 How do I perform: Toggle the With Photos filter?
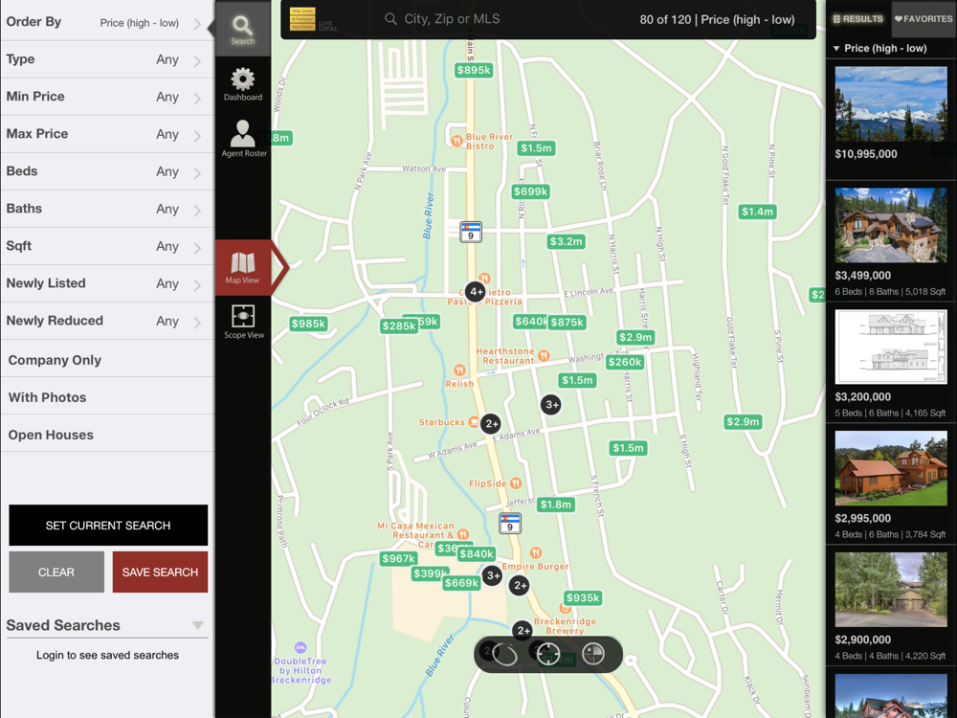(107, 397)
